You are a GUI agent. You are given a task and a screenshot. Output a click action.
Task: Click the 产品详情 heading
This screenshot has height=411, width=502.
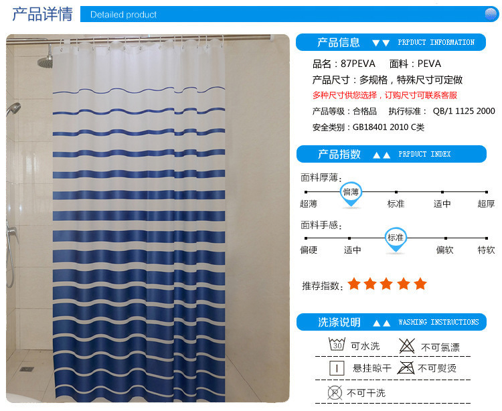[42, 14]
